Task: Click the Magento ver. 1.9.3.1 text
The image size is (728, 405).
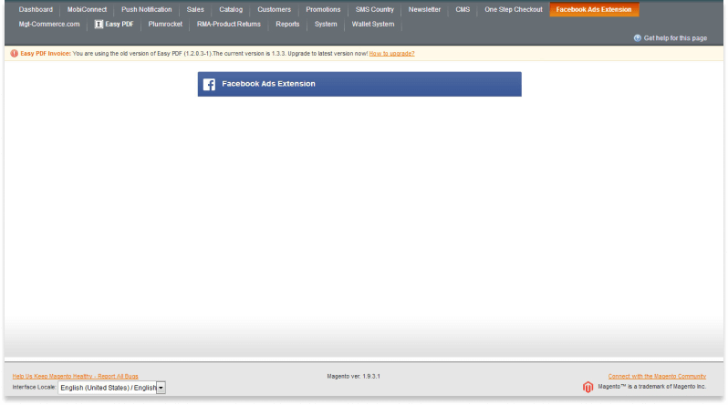Action: click(353, 376)
